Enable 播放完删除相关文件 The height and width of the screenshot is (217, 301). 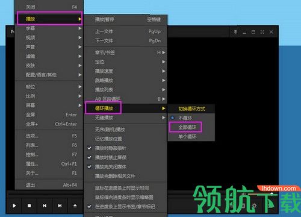pyautogui.click(x=126, y=176)
